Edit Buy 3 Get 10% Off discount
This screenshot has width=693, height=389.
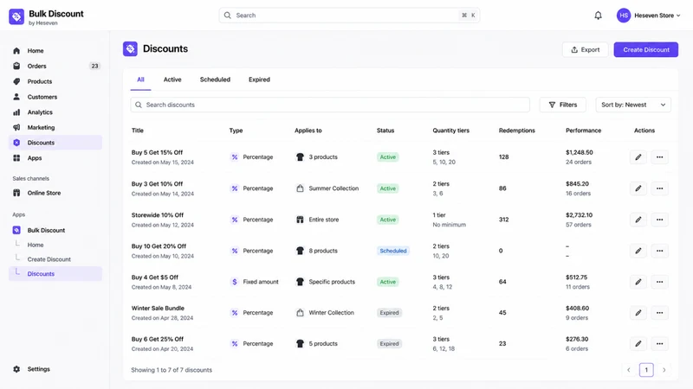[x=638, y=188]
